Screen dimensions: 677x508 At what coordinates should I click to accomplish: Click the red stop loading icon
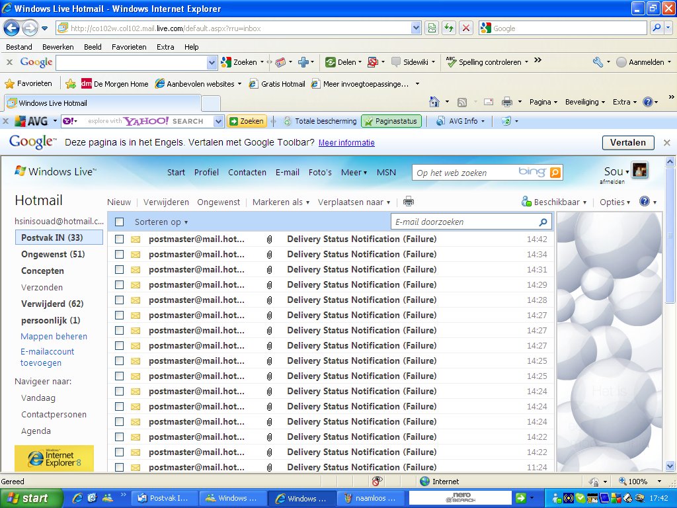466,28
